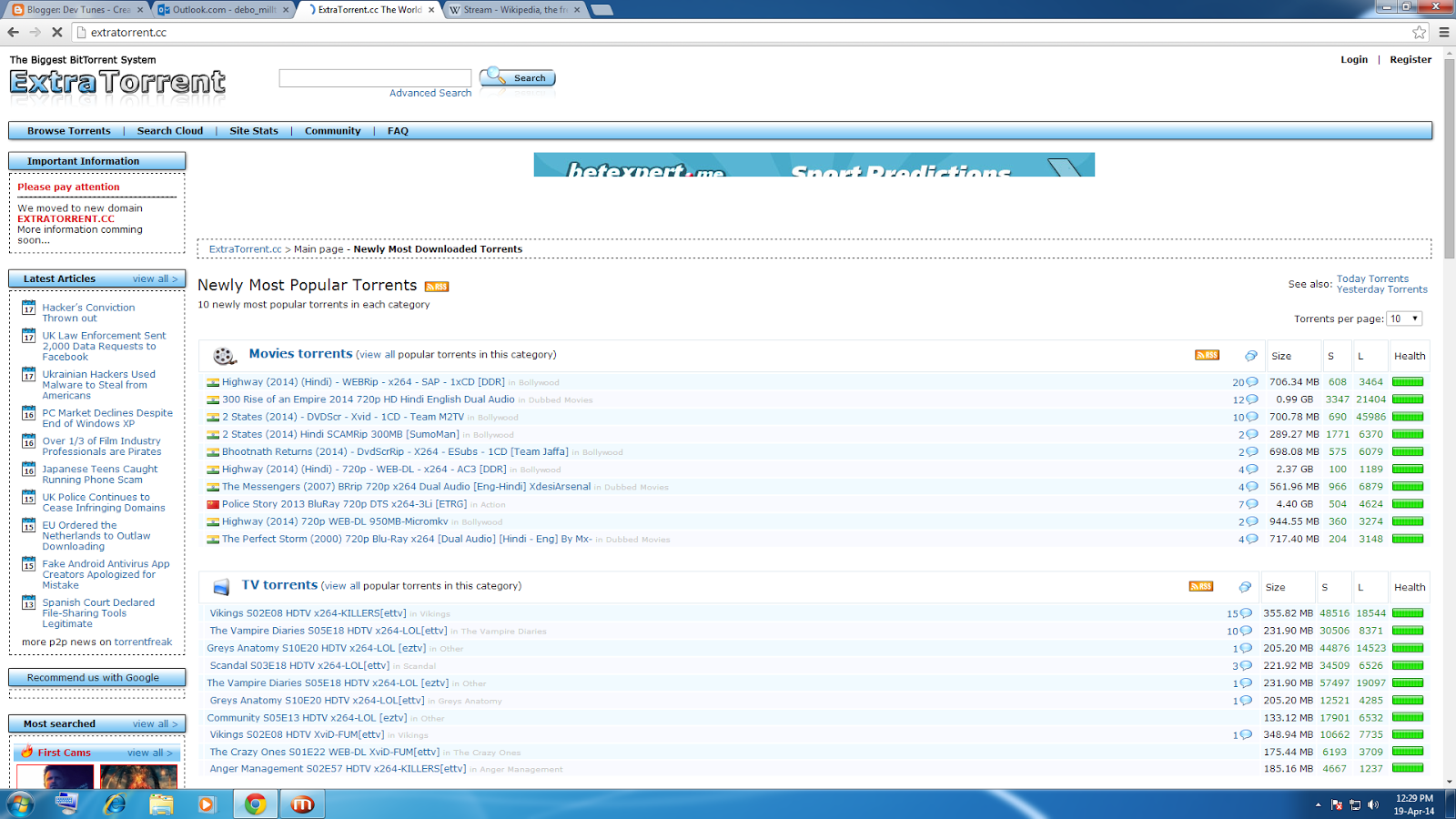Click the comments bubble icon in TV torrents header
The width and height of the screenshot is (1456, 819).
pos(1245,587)
